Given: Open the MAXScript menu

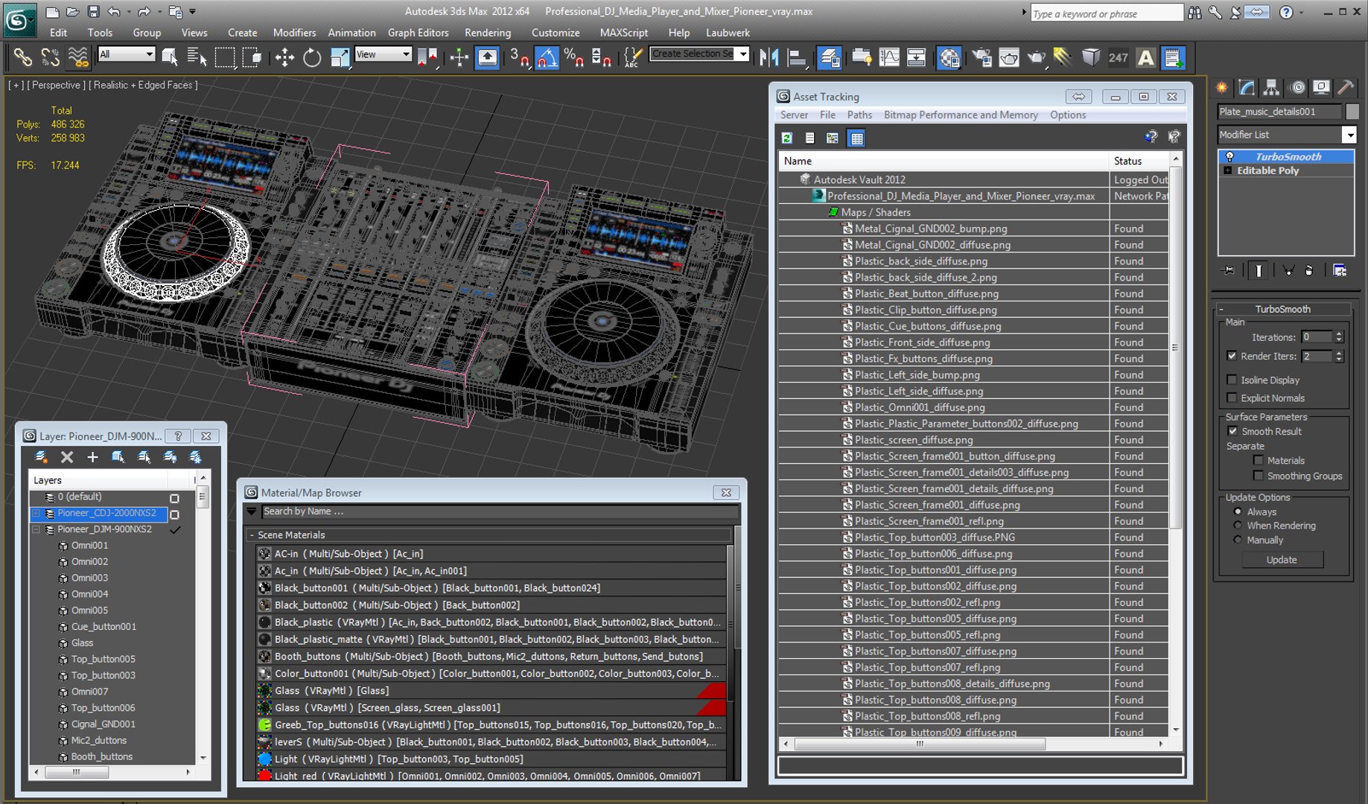Looking at the screenshot, I should click(x=624, y=33).
